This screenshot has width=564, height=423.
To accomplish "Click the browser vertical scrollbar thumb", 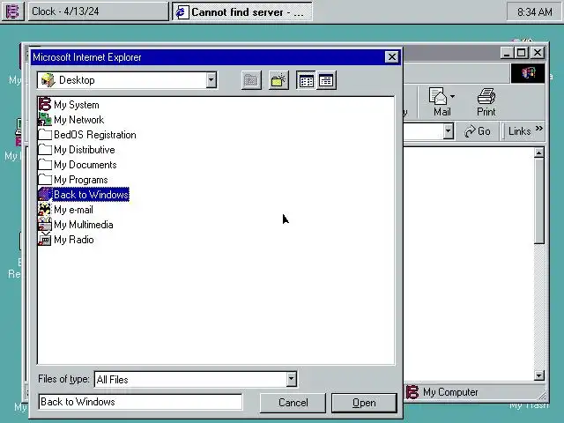I will pyautogui.click(x=538, y=202).
